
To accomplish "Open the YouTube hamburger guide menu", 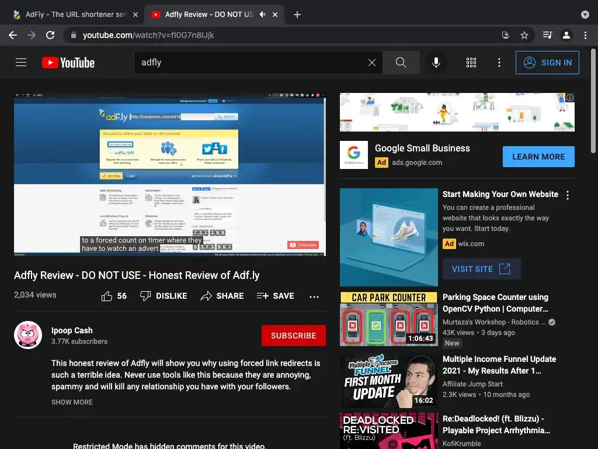I will point(21,62).
